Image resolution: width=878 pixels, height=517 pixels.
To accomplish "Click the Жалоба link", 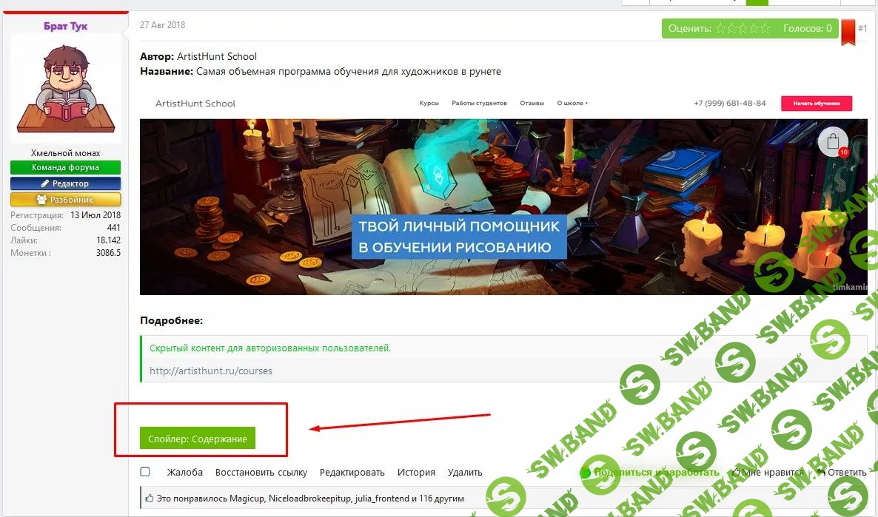I will click(x=185, y=472).
